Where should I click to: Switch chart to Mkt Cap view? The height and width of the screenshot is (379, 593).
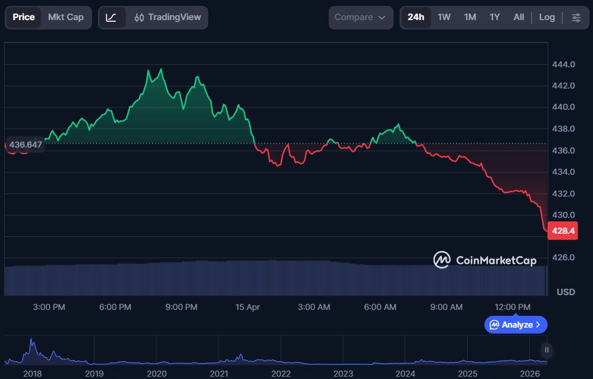click(x=65, y=17)
